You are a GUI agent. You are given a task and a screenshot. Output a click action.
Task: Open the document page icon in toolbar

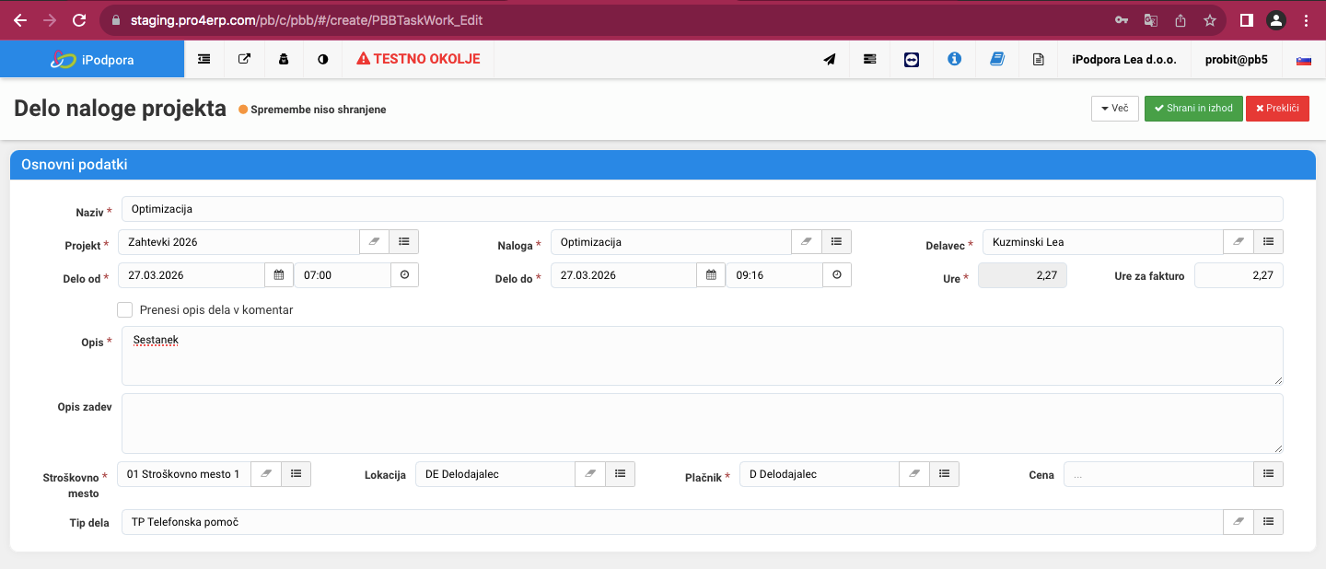pyautogui.click(x=1039, y=59)
